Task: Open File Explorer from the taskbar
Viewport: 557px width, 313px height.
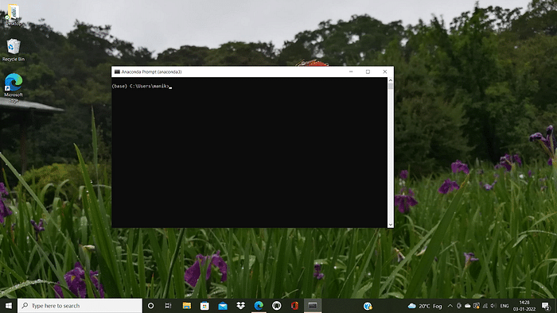Action: pos(187,306)
